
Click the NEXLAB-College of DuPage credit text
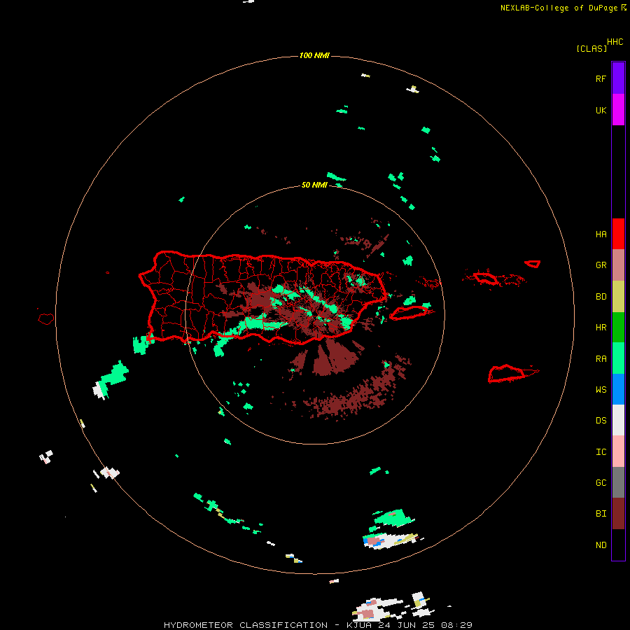click(559, 8)
